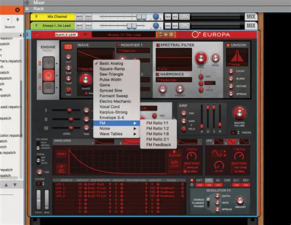Click the Wave OCT knob

68,56
